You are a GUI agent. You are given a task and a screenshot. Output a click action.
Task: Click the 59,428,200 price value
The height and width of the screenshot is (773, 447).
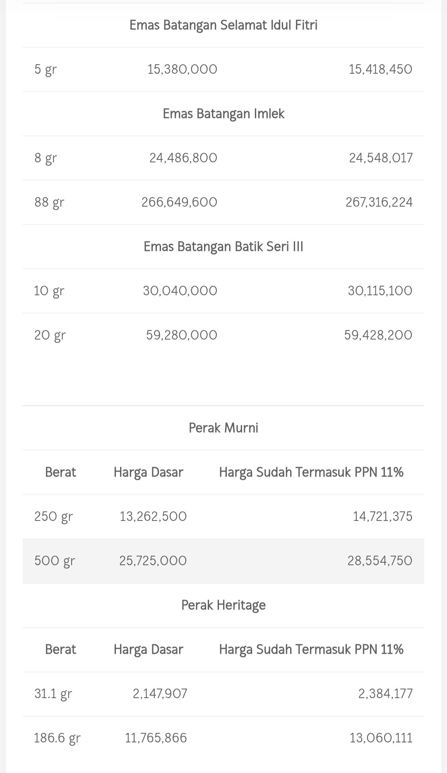378,335
